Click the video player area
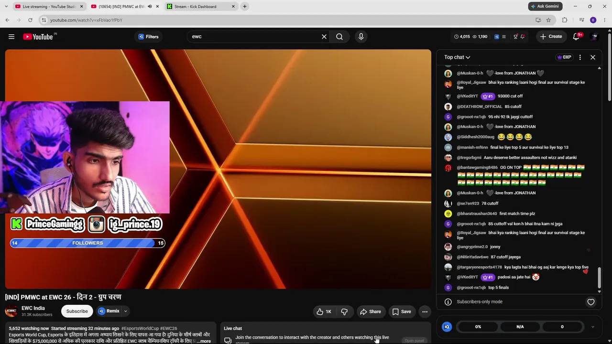 tap(218, 169)
